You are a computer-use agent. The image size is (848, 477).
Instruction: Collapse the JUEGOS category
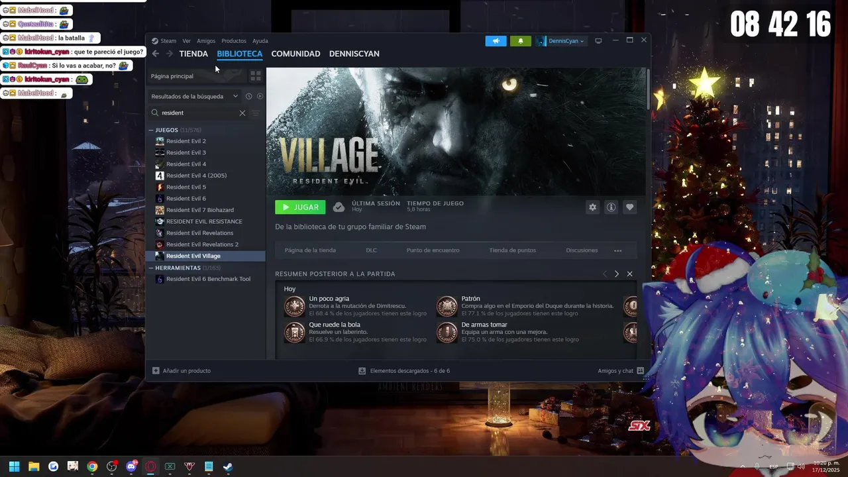151,130
